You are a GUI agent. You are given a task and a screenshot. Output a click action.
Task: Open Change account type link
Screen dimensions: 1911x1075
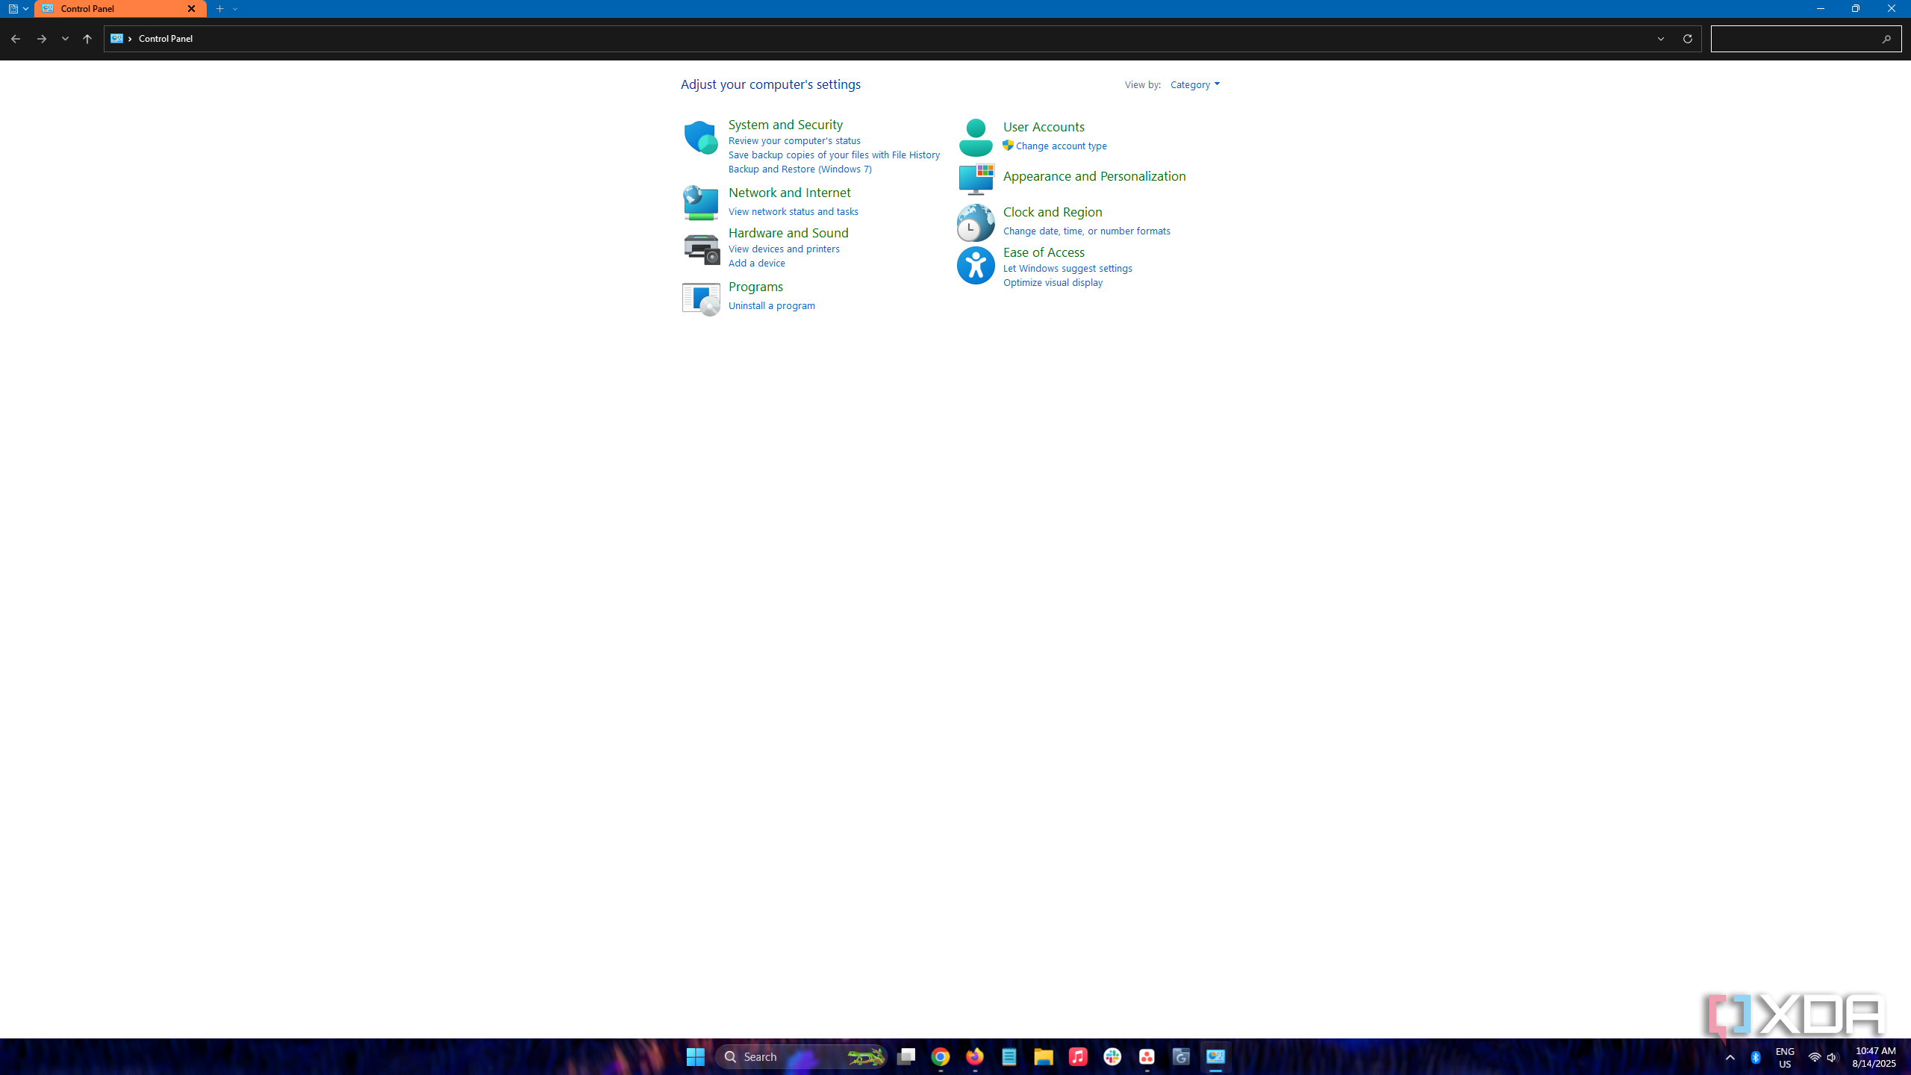pyautogui.click(x=1062, y=146)
